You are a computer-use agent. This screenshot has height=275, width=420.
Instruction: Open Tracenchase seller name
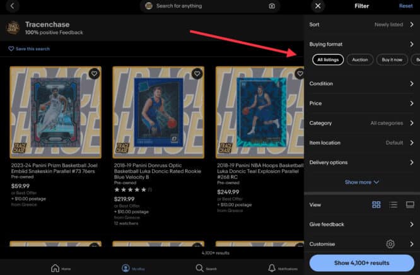click(x=47, y=25)
